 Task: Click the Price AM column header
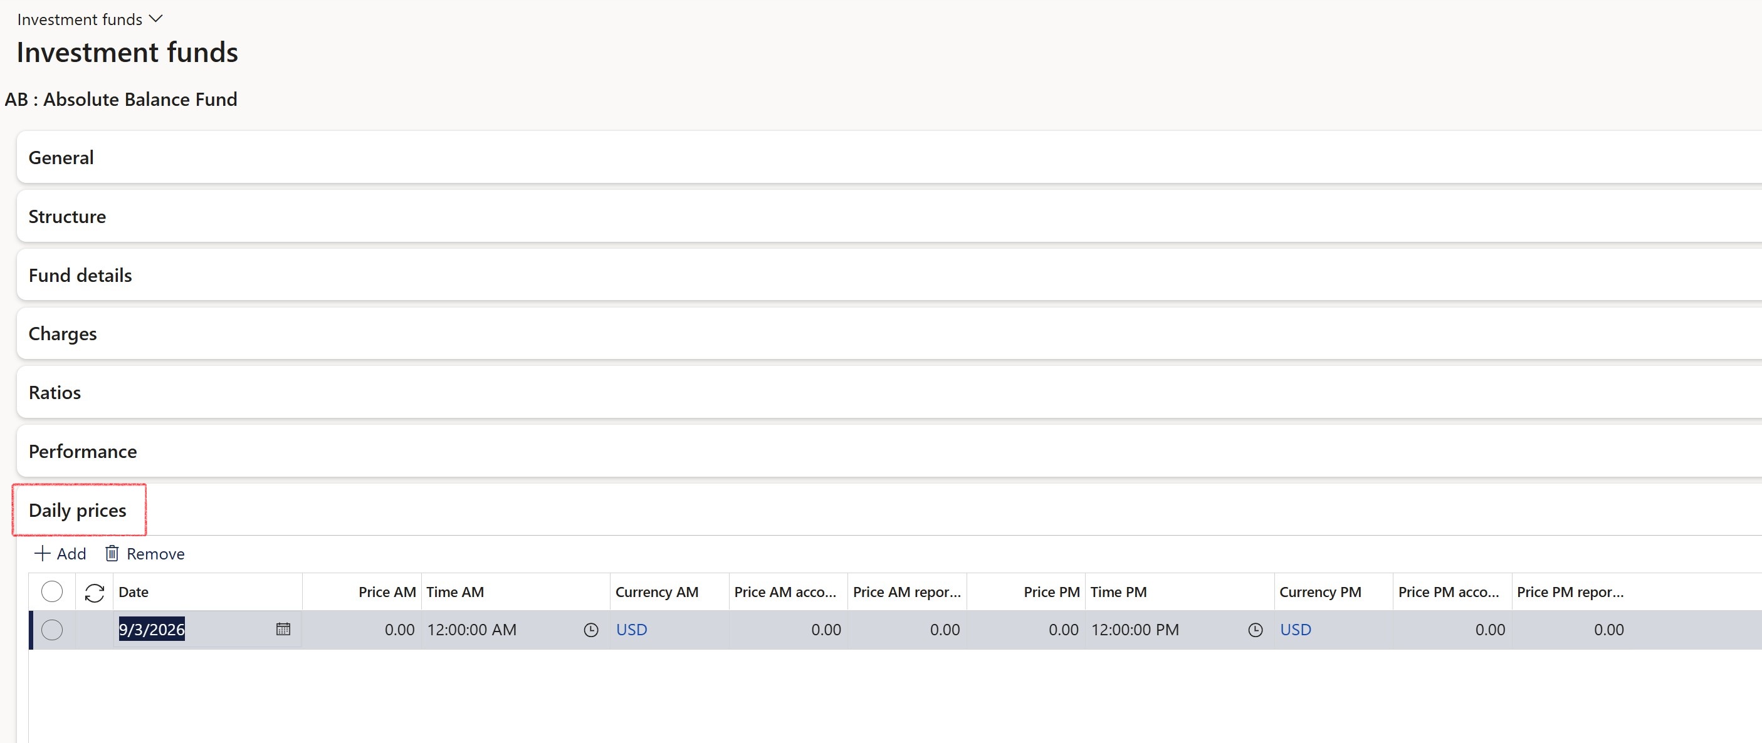pos(362,592)
